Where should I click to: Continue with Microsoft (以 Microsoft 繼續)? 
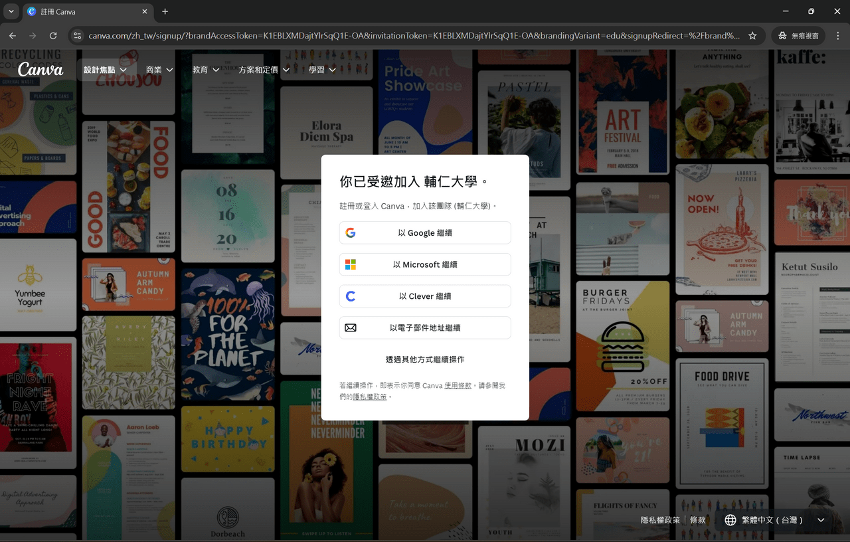(x=425, y=264)
